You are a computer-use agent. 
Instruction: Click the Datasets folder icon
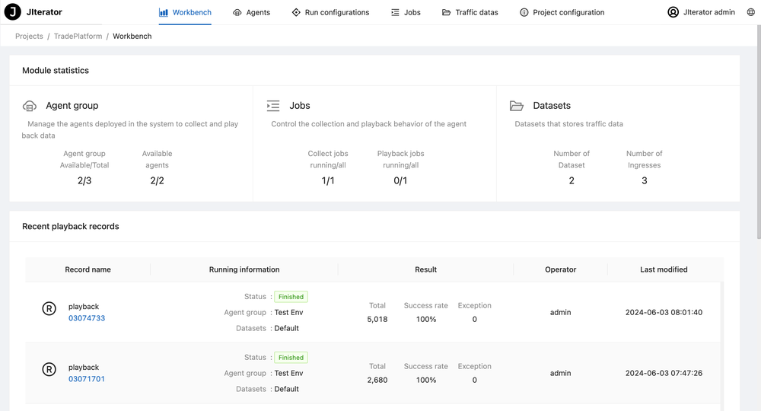coord(517,106)
